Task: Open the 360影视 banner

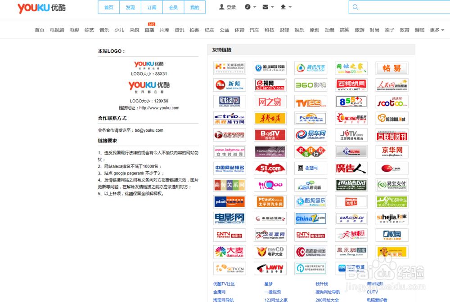Action: [x=311, y=85]
